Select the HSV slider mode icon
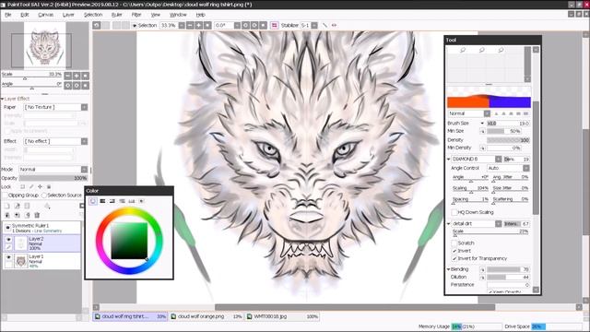Viewport: 590px width, 332px height. coord(112,201)
